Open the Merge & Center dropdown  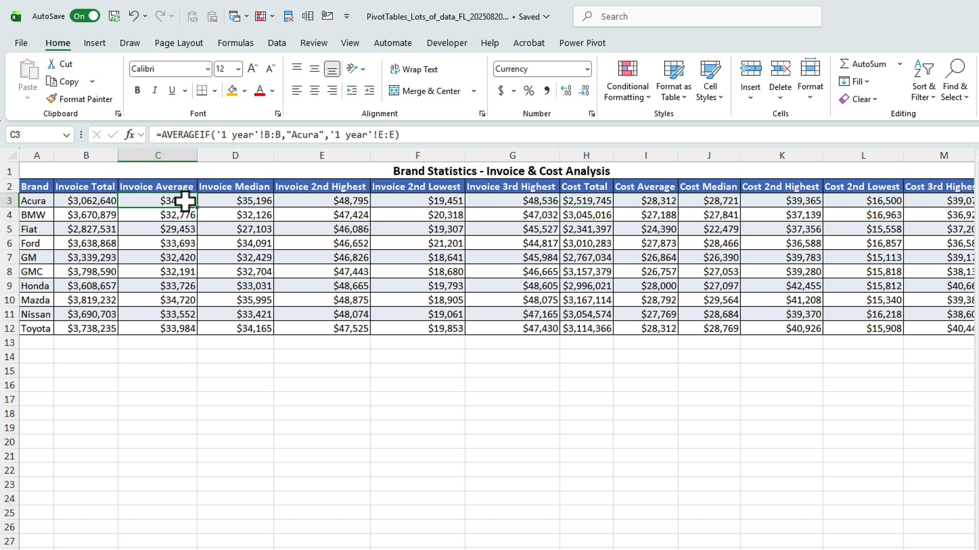tap(474, 91)
